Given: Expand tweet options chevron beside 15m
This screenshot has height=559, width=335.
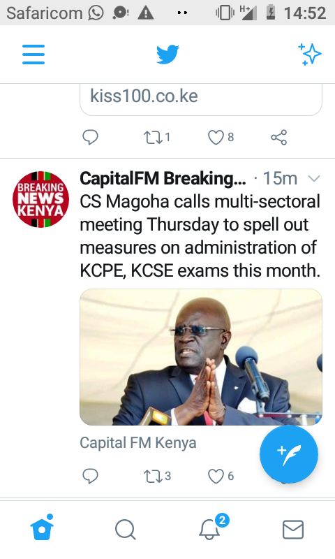Looking at the screenshot, I should [x=313, y=178].
